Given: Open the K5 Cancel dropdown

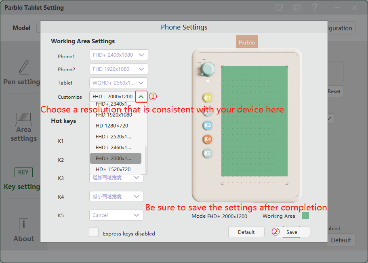Looking at the screenshot, I should (x=116, y=215).
